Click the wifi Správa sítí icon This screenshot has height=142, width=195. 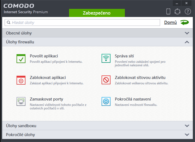pyautogui.click(x=106, y=58)
